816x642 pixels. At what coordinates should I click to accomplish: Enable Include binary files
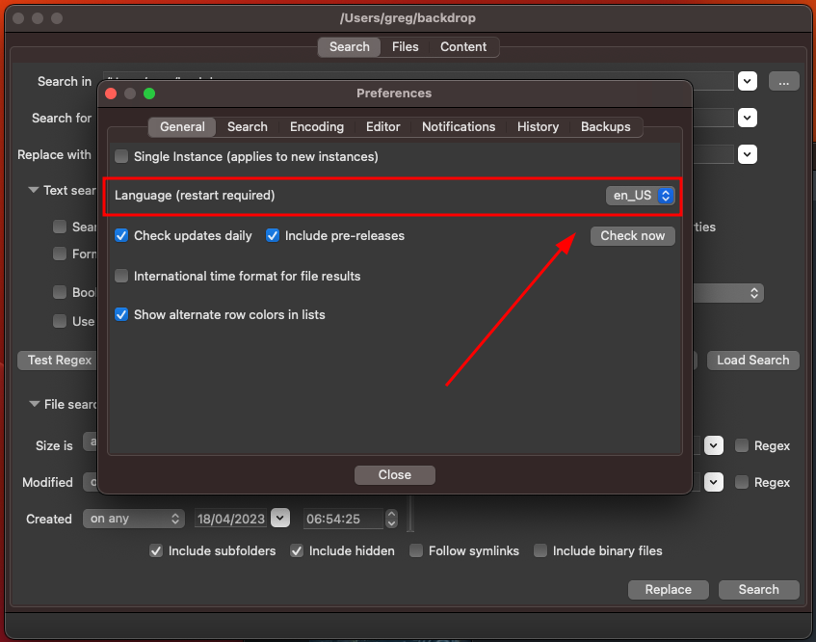pos(540,550)
